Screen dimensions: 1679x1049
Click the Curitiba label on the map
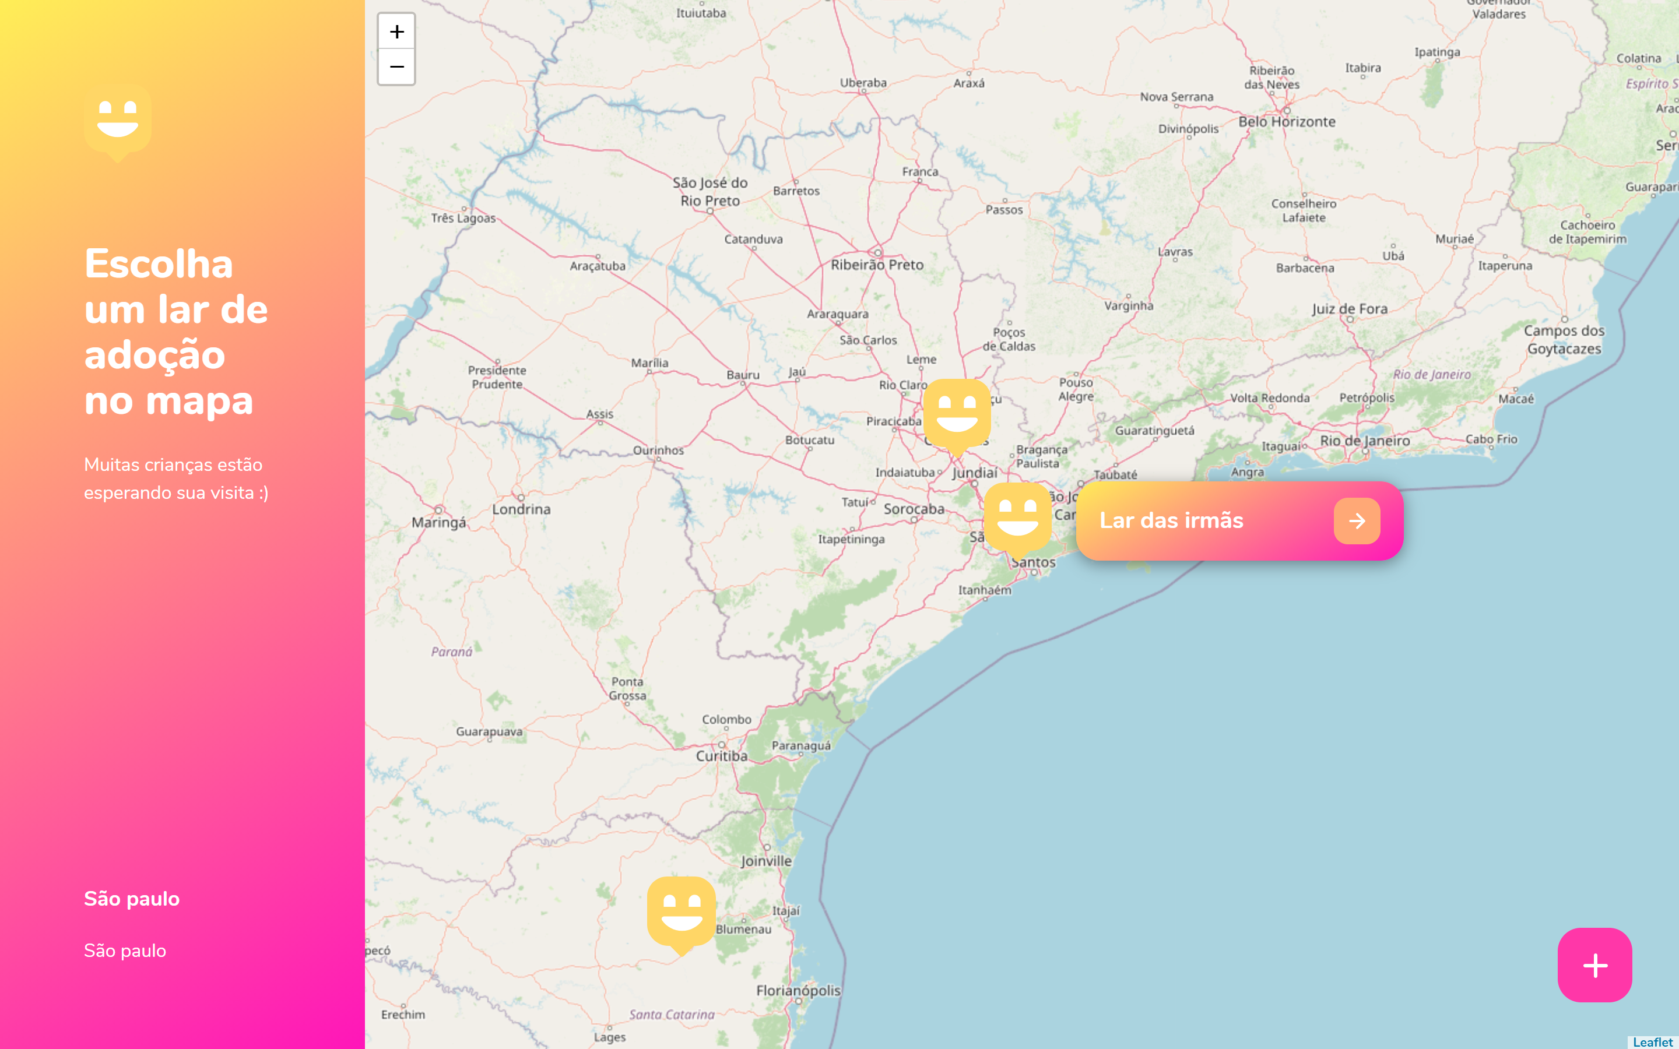click(722, 755)
